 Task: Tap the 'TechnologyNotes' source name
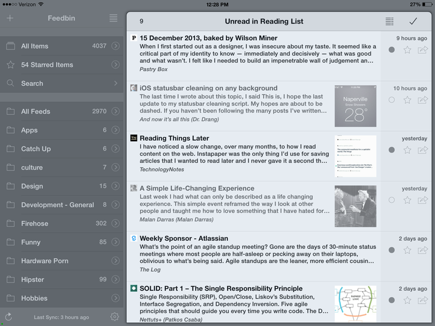tap(161, 170)
